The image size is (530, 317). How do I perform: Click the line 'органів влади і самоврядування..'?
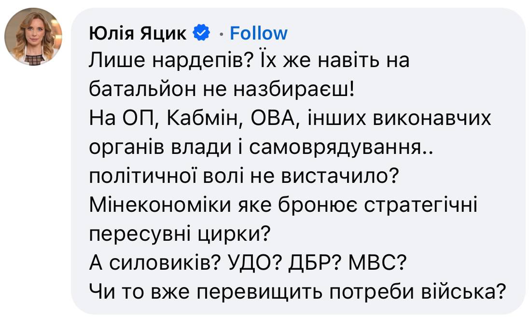(x=262, y=147)
